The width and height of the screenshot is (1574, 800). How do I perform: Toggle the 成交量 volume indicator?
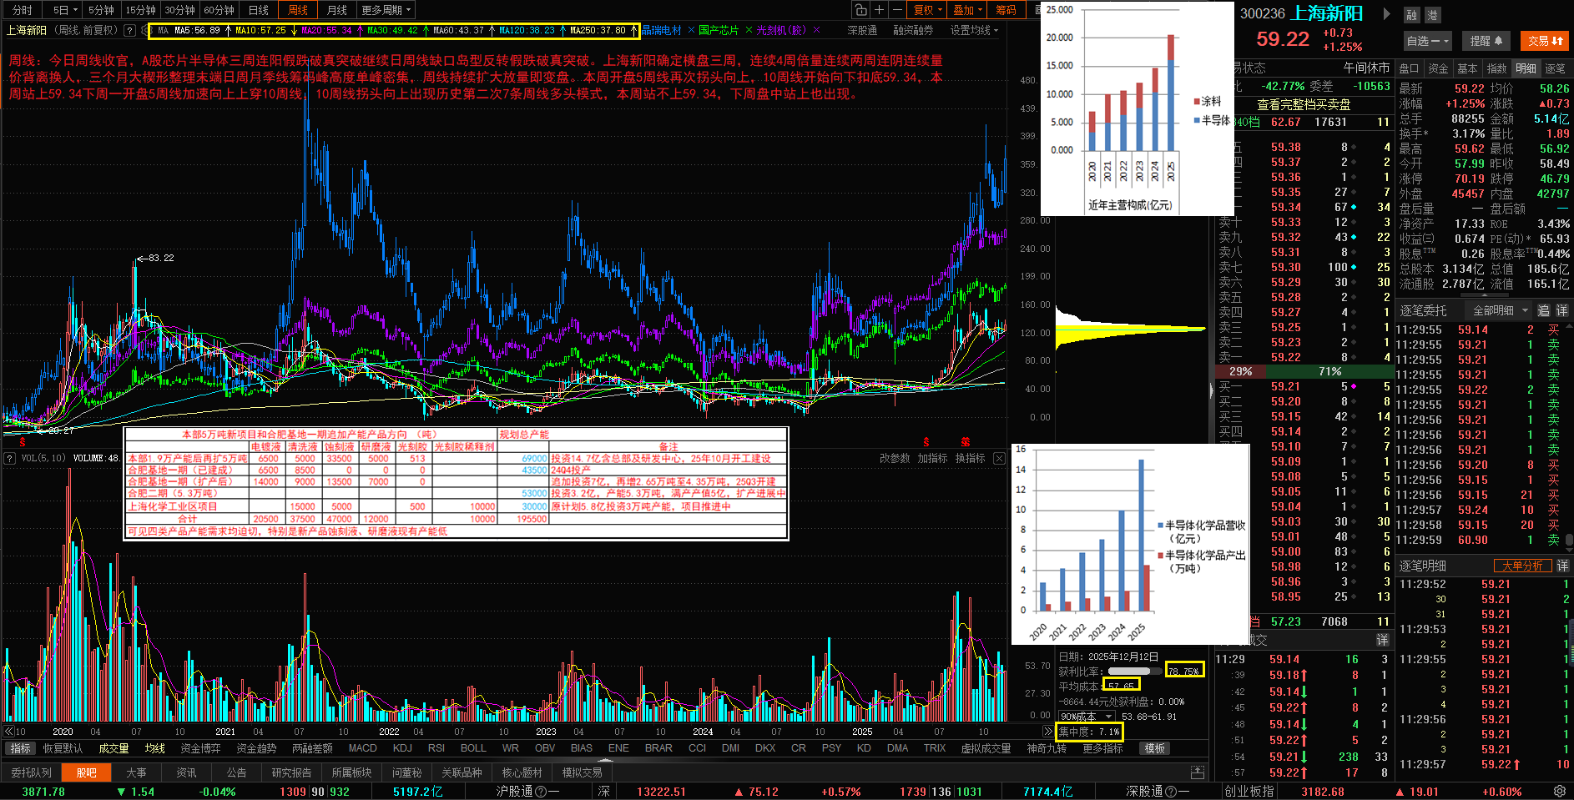[114, 748]
